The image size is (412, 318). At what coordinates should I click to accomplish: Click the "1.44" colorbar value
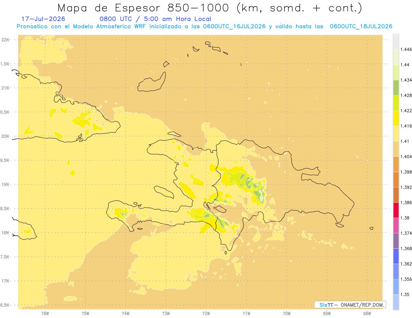point(405,65)
